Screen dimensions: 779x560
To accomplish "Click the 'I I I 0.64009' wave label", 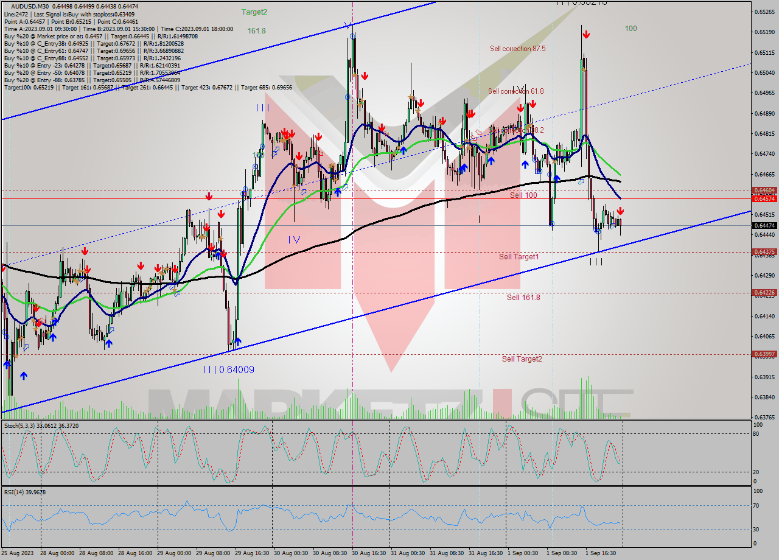I will pyautogui.click(x=229, y=369).
